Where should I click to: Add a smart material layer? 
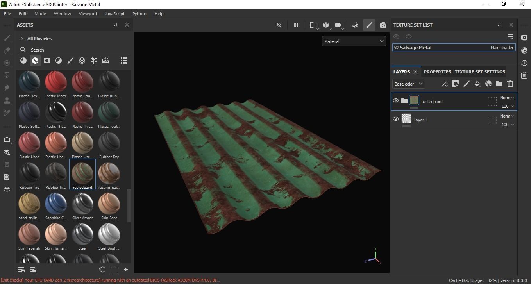click(488, 84)
